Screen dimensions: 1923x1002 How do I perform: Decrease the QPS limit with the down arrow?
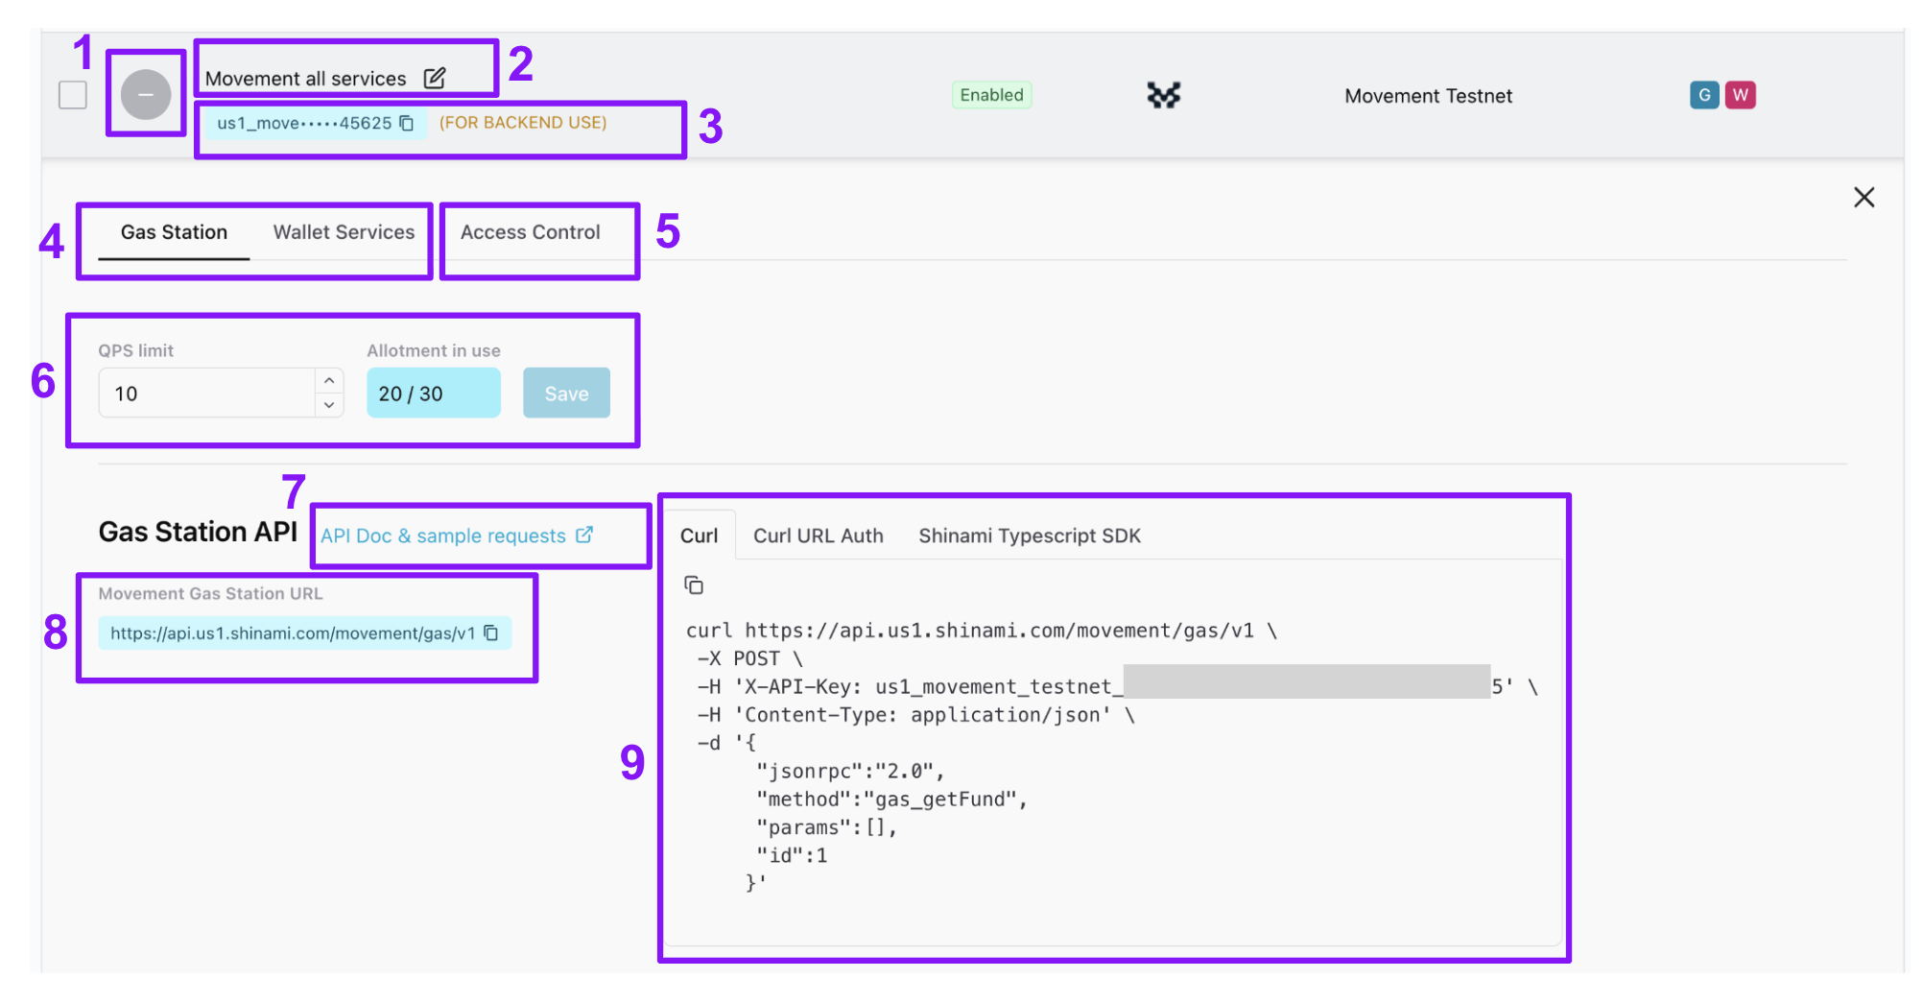tap(329, 405)
